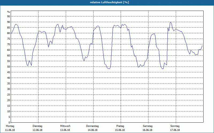Click the 25 value on y-axis
The width and height of the screenshot is (214, 133).
(9, 95)
